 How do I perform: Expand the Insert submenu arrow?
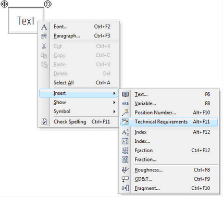tap(114, 93)
